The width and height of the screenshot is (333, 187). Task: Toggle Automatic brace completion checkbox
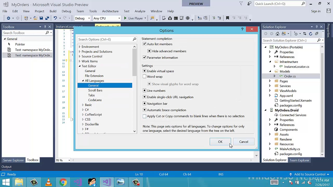[x=144, y=110]
